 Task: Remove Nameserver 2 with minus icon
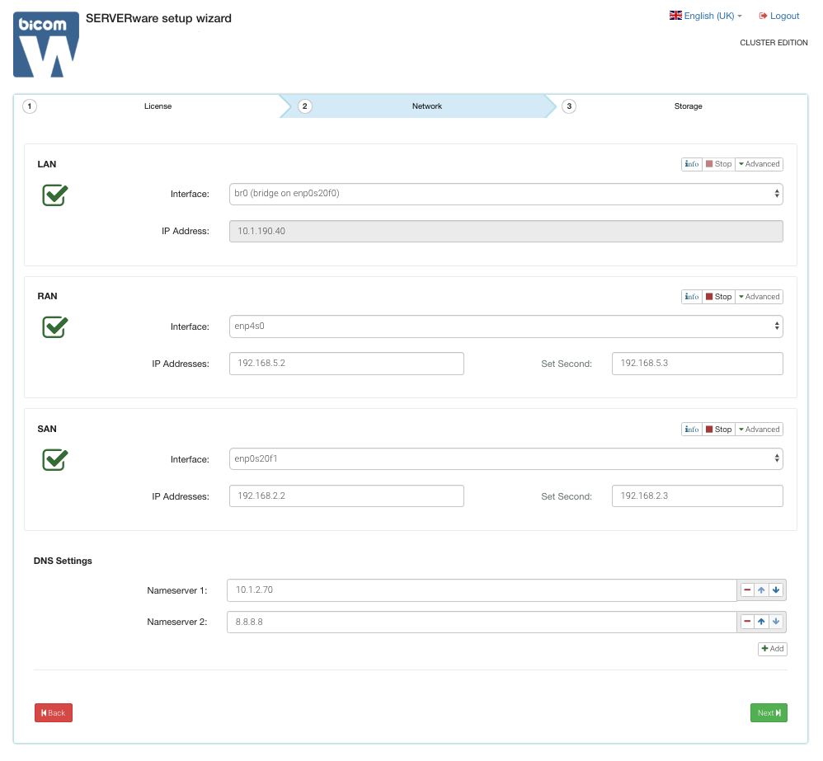pos(747,622)
